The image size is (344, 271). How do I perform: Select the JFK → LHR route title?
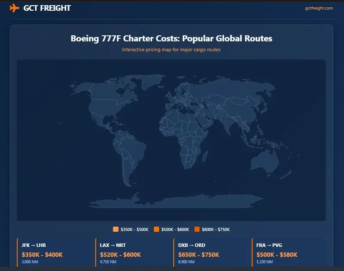34,245
